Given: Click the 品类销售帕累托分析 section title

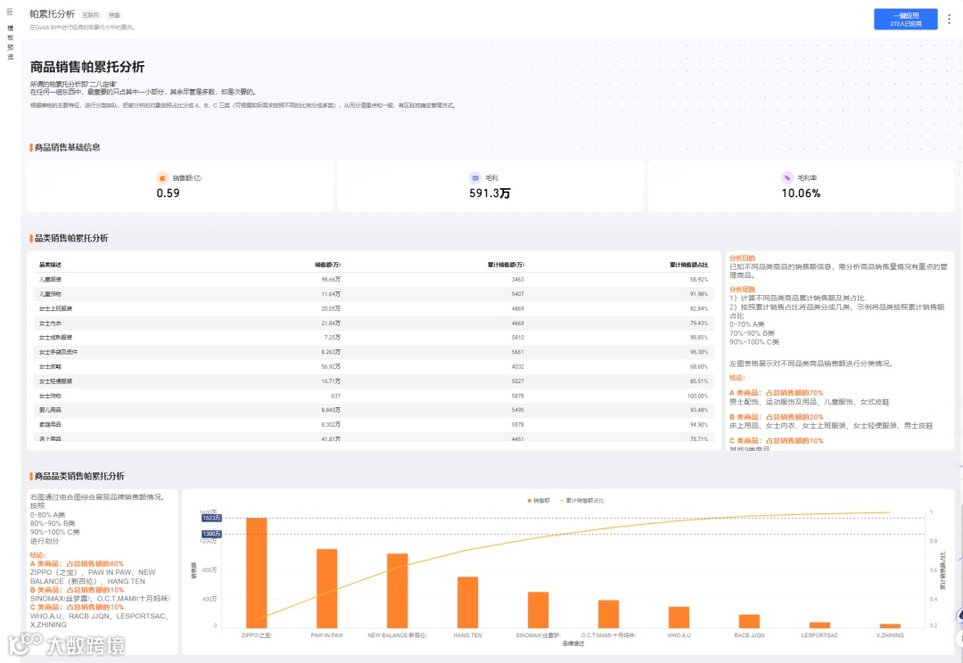Looking at the screenshot, I should point(71,238).
